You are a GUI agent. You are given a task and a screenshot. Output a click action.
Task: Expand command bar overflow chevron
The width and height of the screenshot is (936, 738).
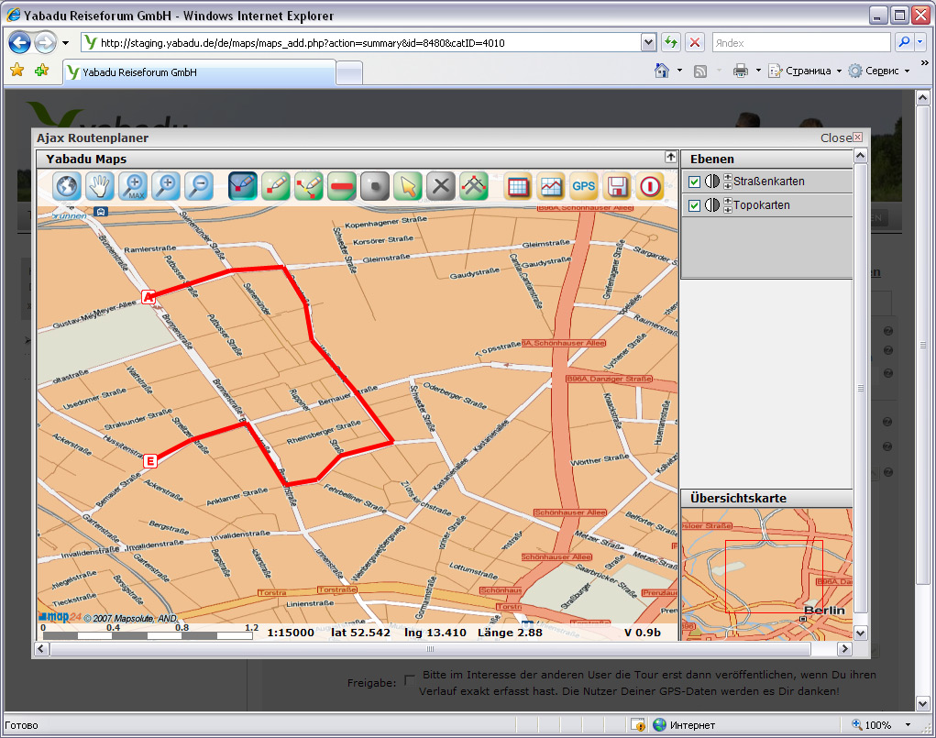[x=924, y=62]
